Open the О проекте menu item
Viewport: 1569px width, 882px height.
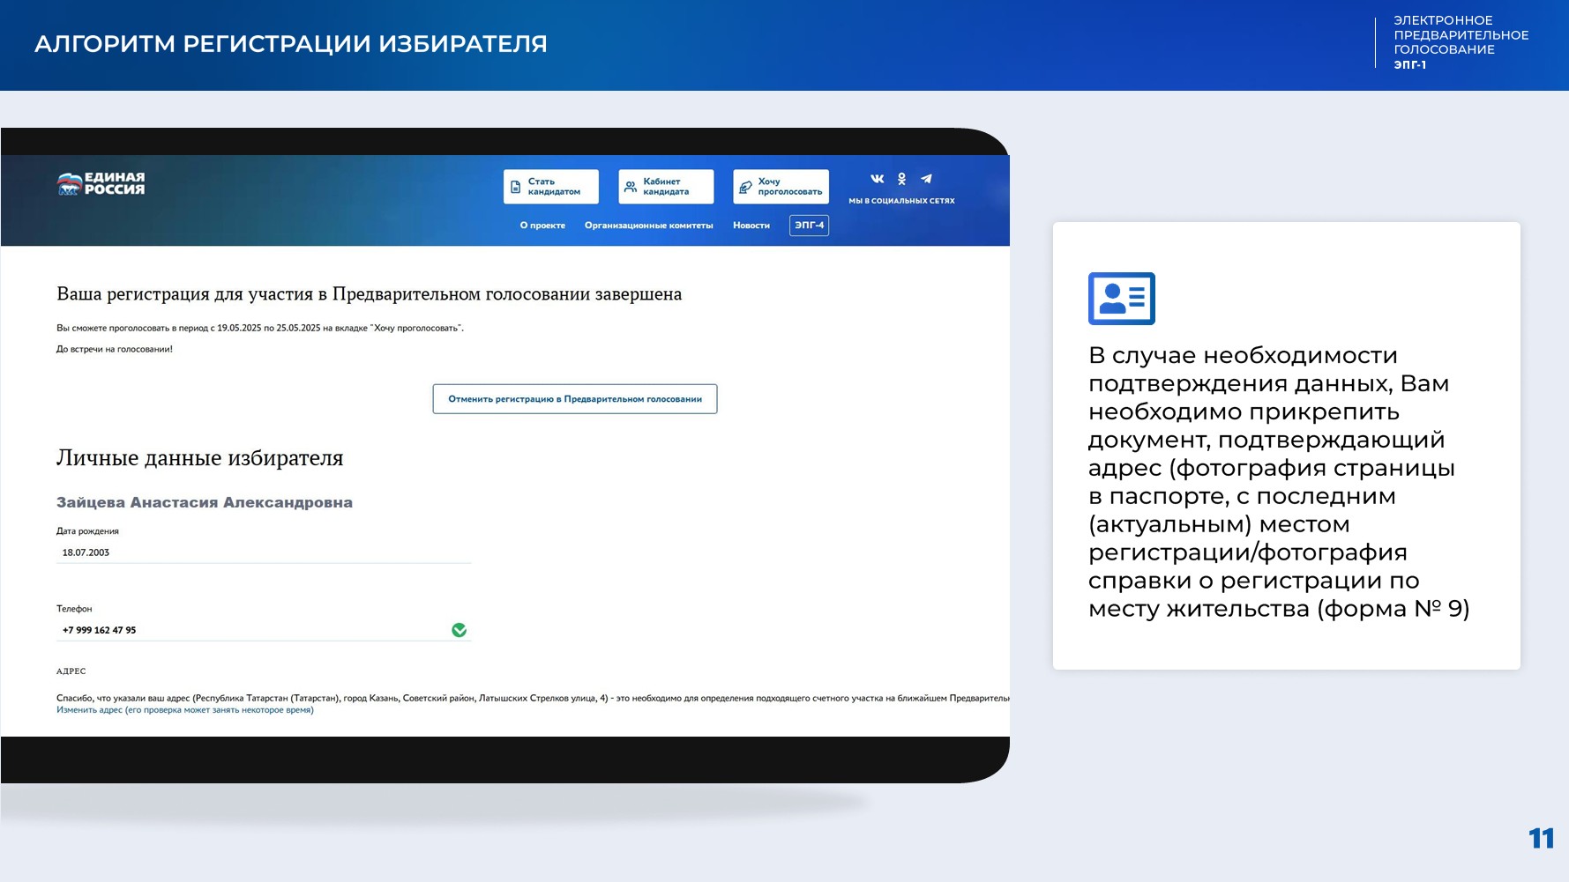(542, 226)
